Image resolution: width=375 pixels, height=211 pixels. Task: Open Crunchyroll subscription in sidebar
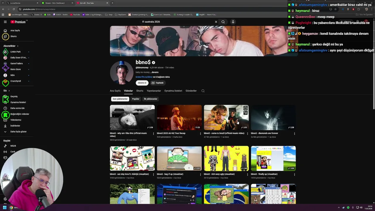[x=16, y=81]
